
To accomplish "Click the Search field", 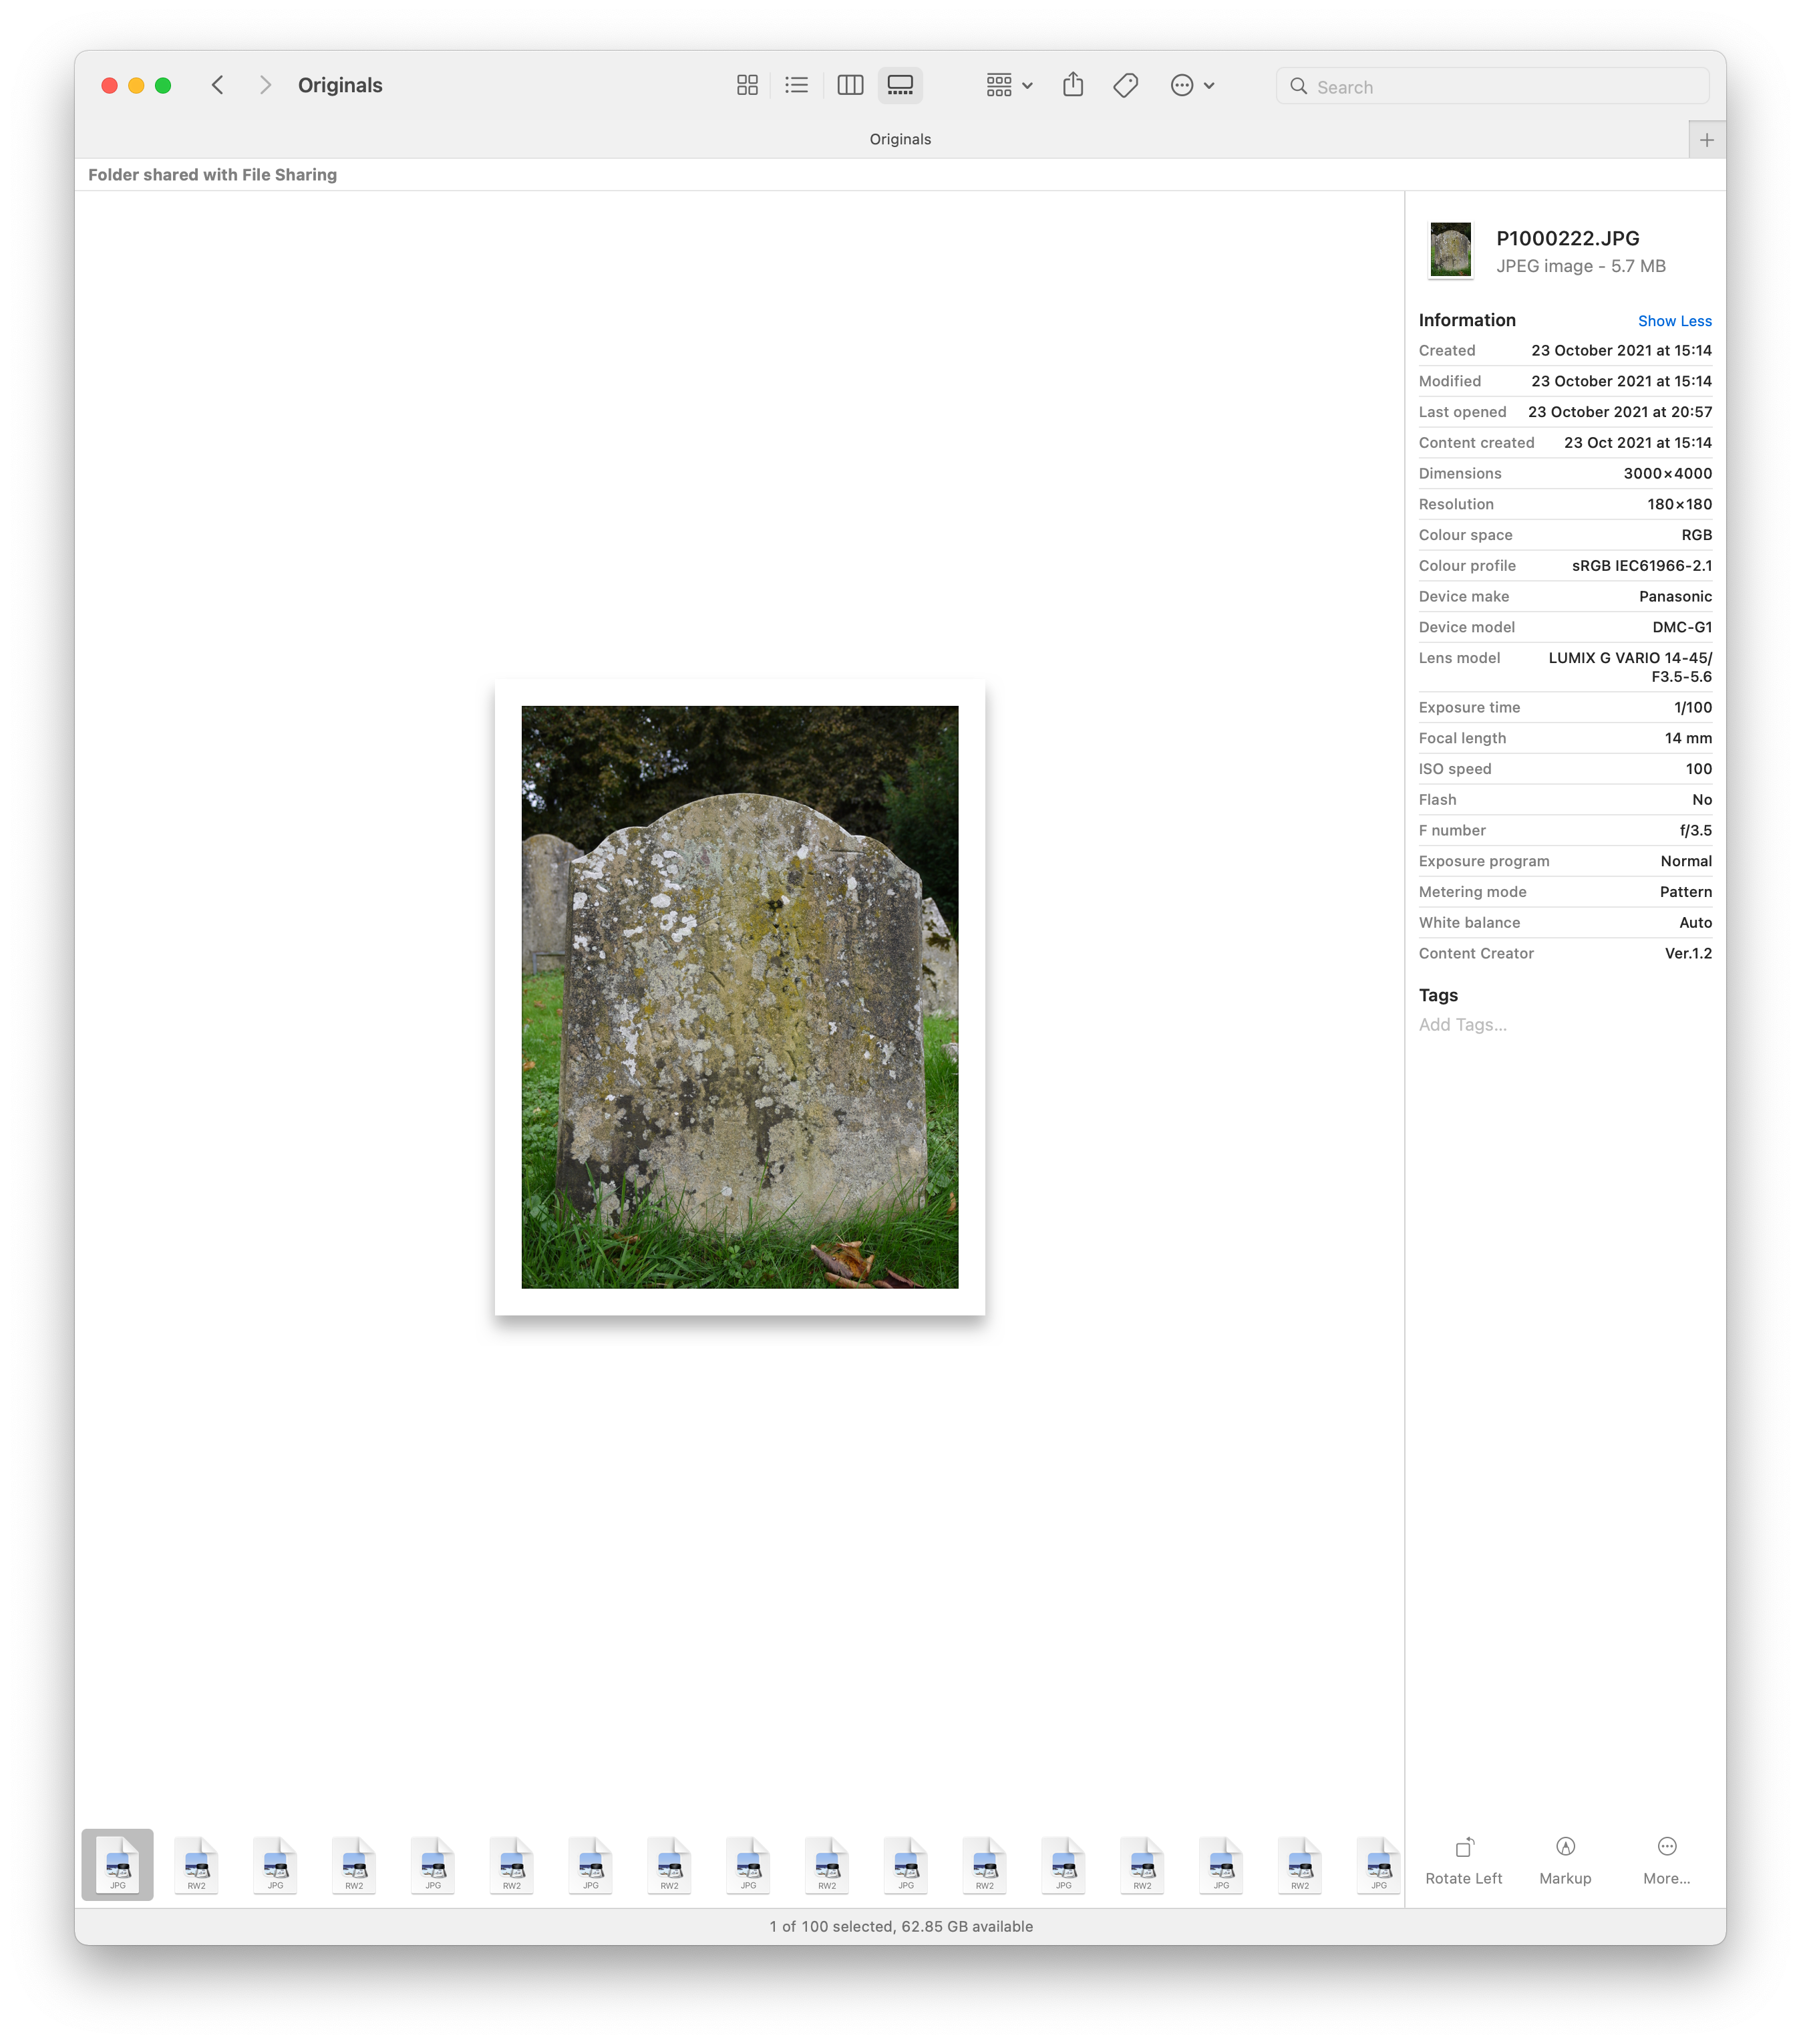I will (x=1499, y=87).
